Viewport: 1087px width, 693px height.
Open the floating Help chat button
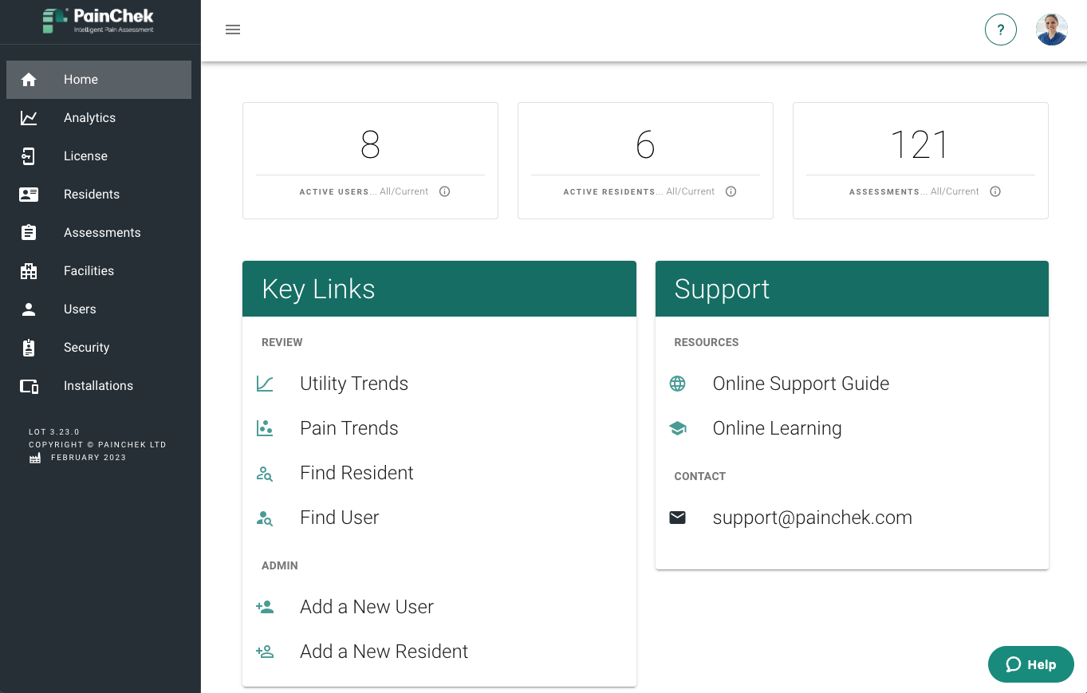pyautogui.click(x=1031, y=664)
